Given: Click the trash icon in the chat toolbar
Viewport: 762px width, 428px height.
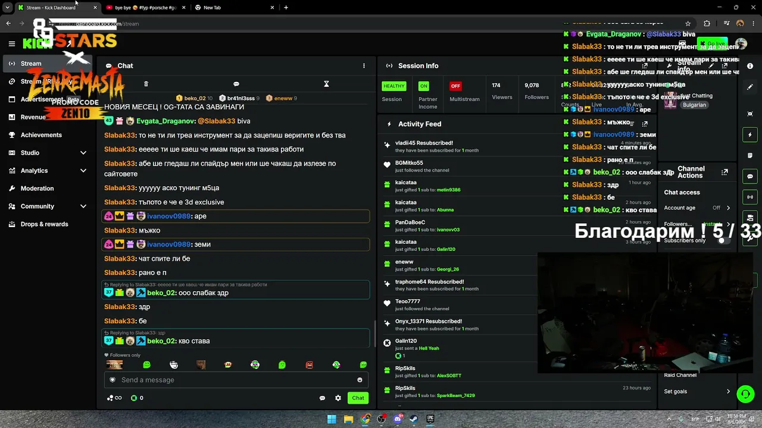Looking at the screenshot, I should point(146,84).
